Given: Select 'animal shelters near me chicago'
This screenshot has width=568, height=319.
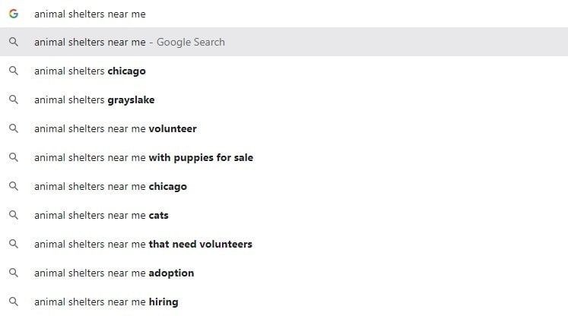Looking at the screenshot, I should pyautogui.click(x=284, y=187).
